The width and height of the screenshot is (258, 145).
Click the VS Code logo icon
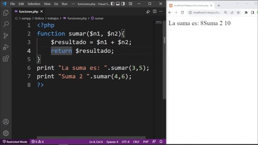pyautogui.click(x=4, y=4)
